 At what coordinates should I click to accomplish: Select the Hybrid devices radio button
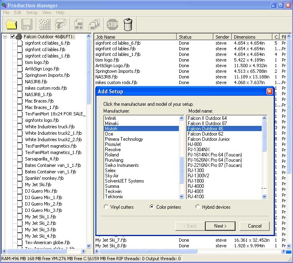197,207
